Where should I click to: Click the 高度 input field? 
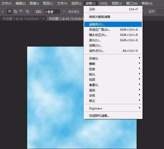[160, 12]
